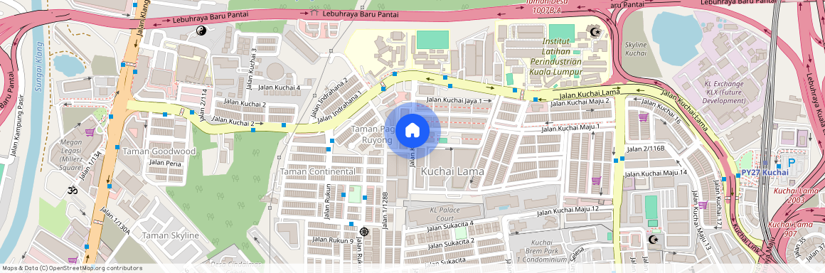Click the Jalan Sukacita 4 label
This screenshot has width=825, height=273.
(x=450, y=227)
